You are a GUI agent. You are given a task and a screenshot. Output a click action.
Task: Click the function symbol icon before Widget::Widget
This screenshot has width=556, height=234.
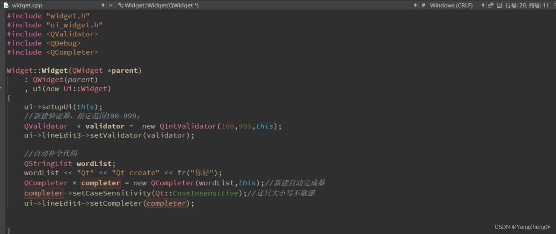tap(120, 5)
